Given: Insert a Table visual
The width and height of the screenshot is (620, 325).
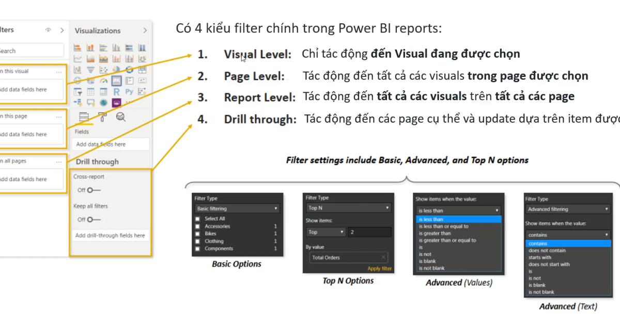Looking at the screenshot, I should (90, 91).
